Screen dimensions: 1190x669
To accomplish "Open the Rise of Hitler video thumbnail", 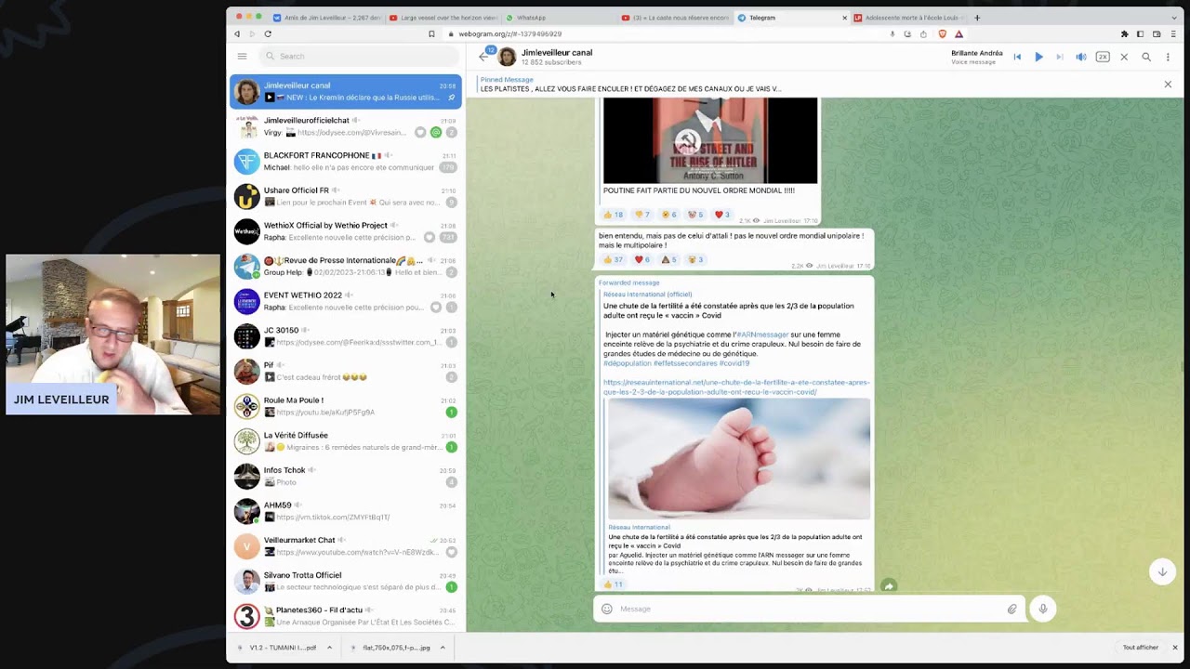I will [x=710, y=140].
